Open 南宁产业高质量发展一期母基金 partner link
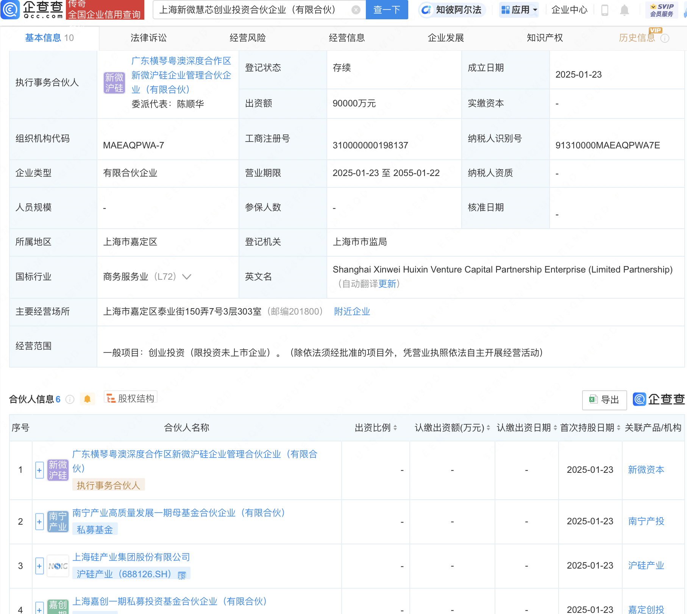687x614 pixels. 179,513
